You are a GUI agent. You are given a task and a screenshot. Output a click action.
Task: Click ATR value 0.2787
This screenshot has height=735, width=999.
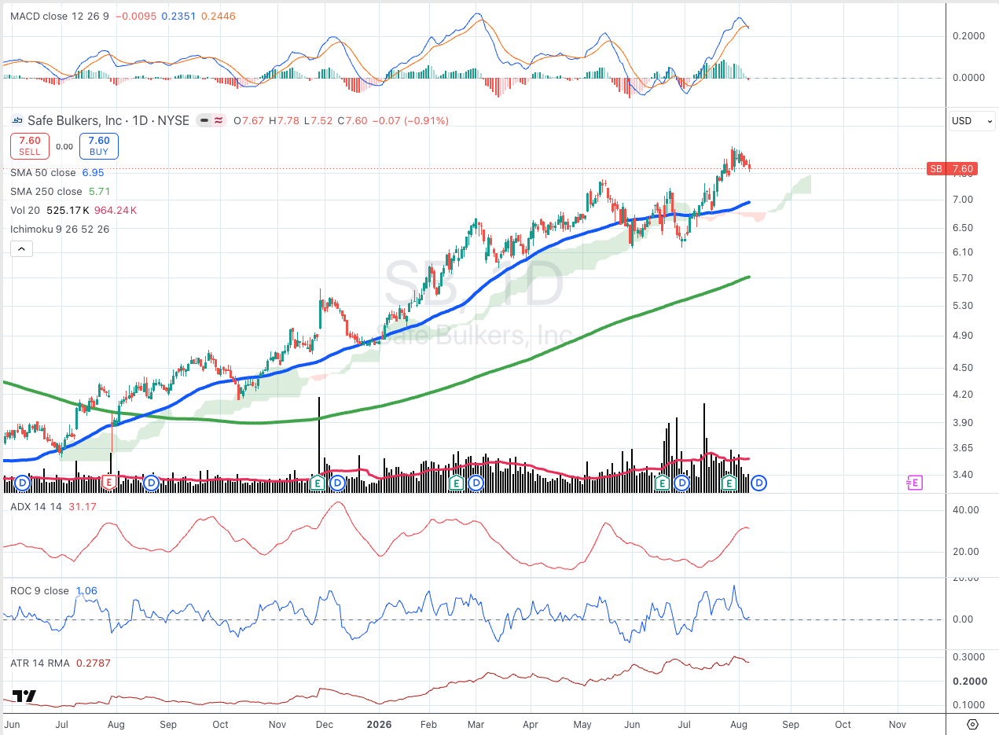pyautogui.click(x=94, y=663)
